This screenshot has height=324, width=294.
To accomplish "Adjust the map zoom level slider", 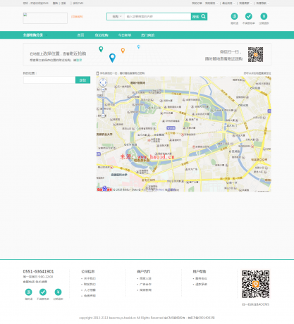I will [x=103, y=103].
